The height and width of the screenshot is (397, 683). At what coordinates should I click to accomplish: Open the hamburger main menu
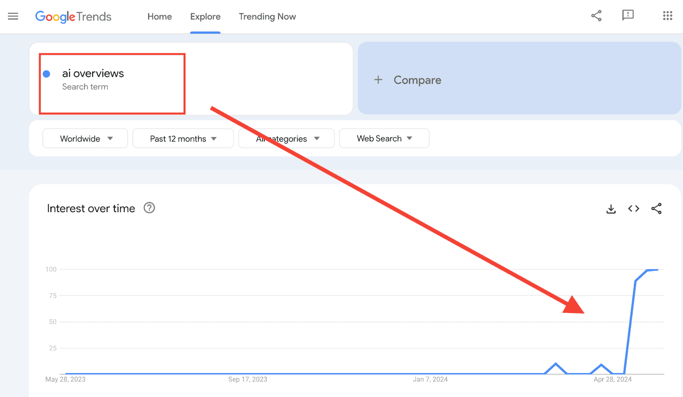click(13, 16)
